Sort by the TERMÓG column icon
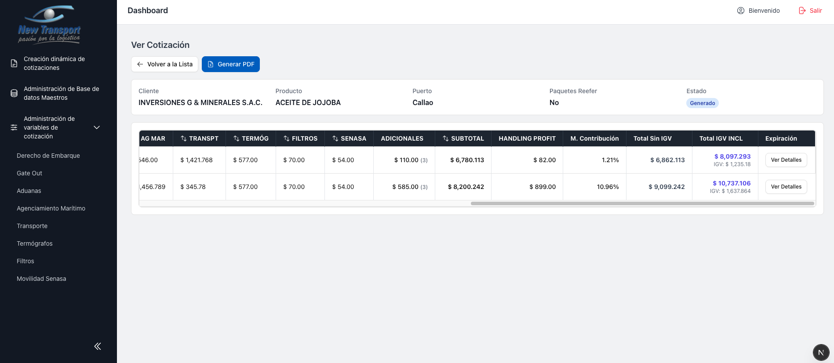Screen dimensions: 834x363 (x=237, y=138)
